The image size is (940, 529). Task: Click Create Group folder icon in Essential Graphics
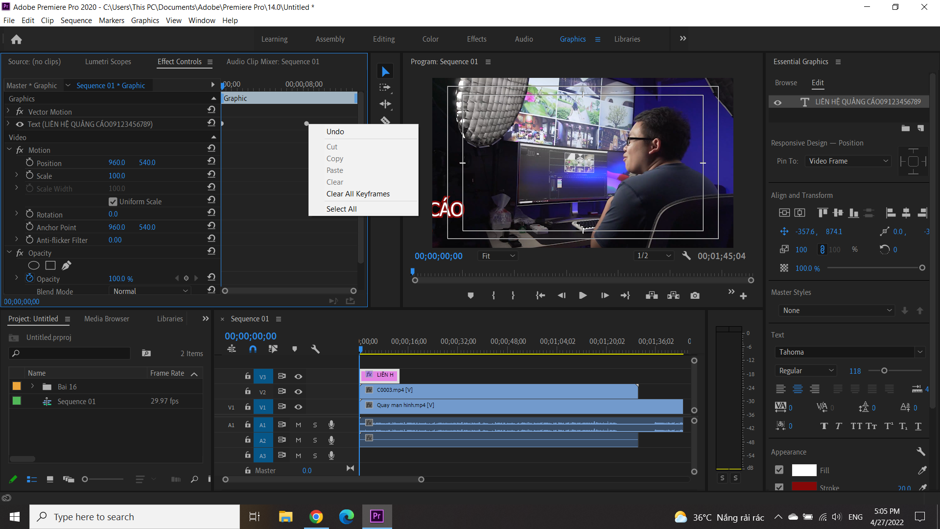pos(906,128)
